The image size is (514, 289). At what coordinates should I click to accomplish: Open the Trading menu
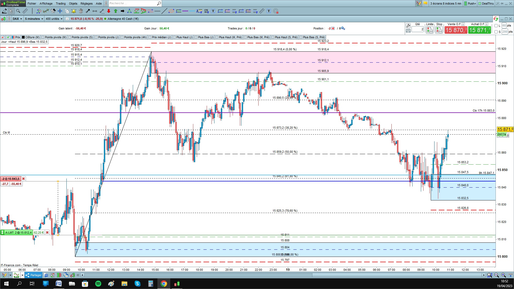pos(61,3)
